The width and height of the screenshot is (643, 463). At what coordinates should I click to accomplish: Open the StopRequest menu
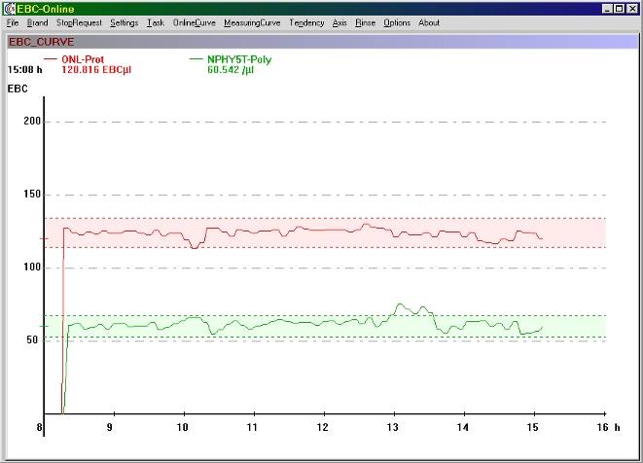(x=79, y=22)
